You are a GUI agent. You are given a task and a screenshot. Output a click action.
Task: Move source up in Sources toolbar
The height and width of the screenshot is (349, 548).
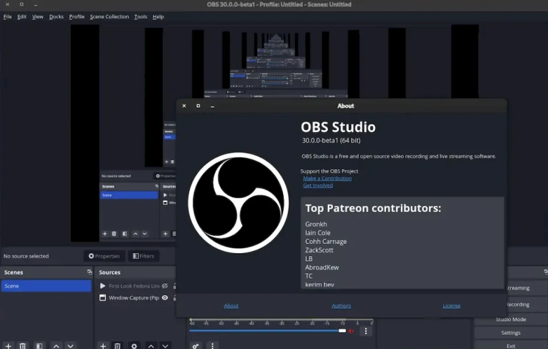point(151,346)
